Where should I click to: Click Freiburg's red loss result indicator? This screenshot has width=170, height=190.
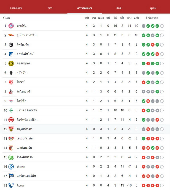pos(153,45)
